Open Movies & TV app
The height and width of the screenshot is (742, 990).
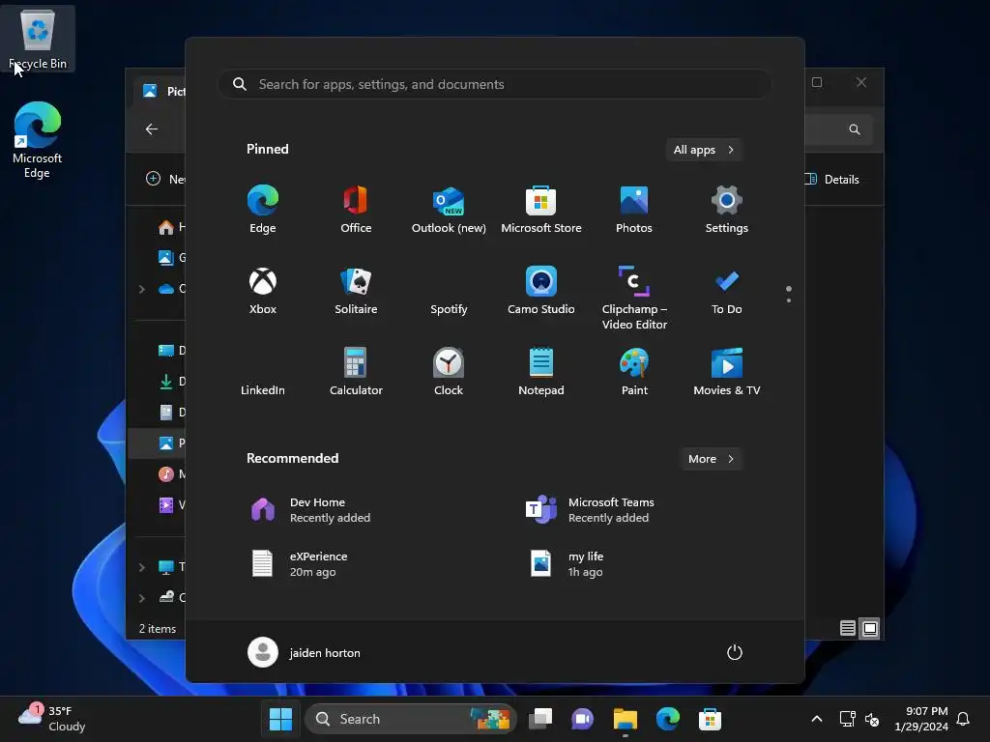pos(727,372)
